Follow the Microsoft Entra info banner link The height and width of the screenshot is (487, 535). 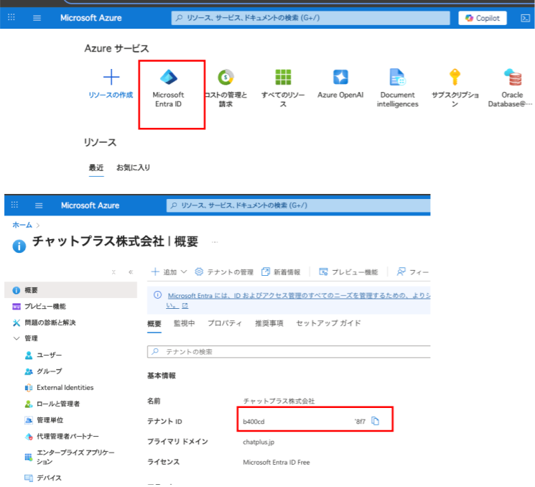coord(299,295)
